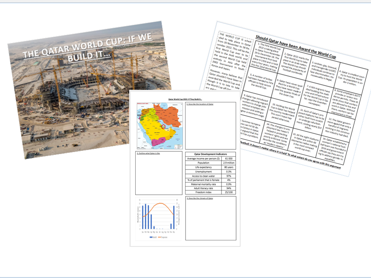Click the red circle marking Qatar on map
The image size is (371, 278).
(x=163, y=127)
